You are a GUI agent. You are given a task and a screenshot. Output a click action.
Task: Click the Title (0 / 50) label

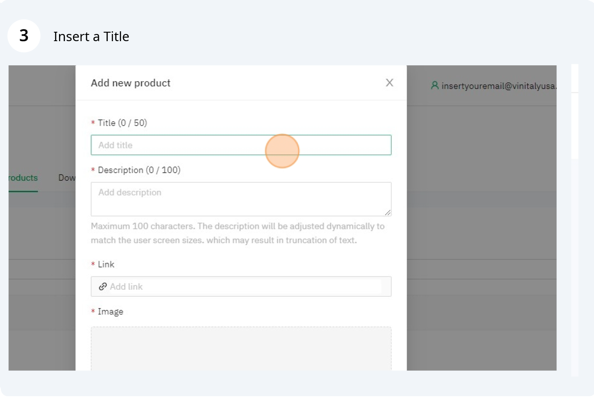coord(122,123)
